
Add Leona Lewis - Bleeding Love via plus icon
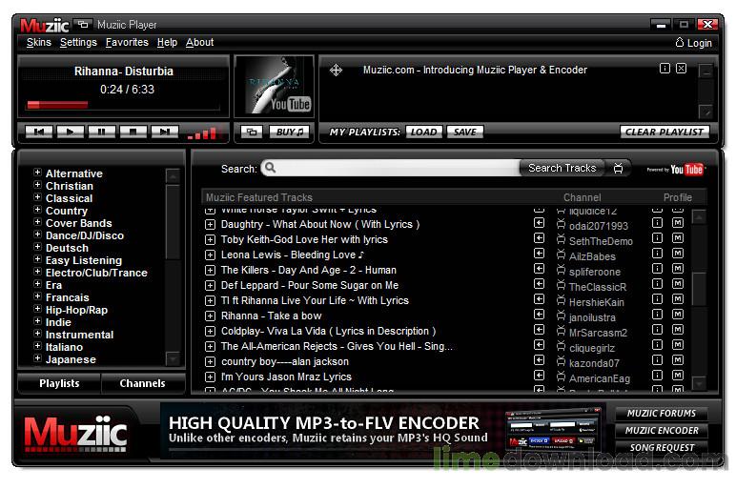[x=211, y=255]
